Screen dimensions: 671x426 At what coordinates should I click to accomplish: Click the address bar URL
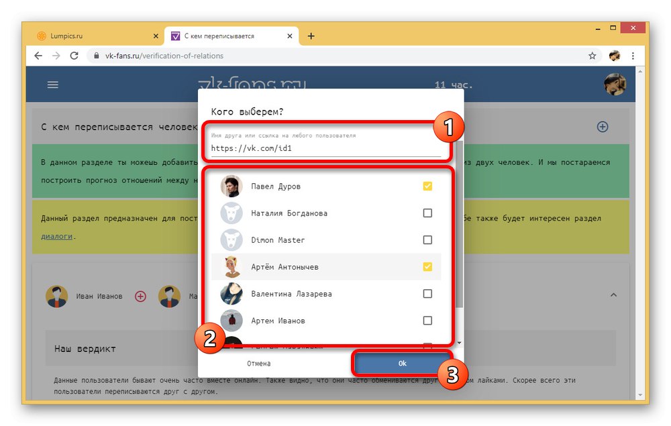coord(164,56)
